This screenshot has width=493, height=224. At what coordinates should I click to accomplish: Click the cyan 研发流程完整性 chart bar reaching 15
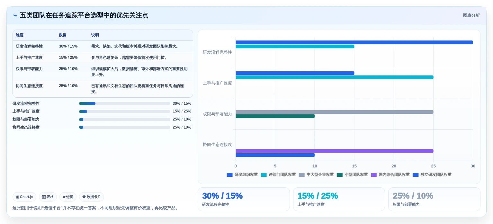(x=295, y=46)
